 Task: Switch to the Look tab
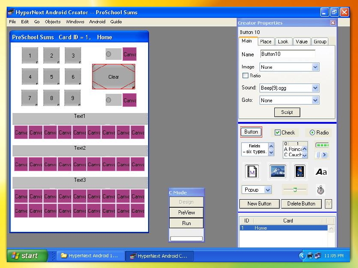click(x=284, y=41)
